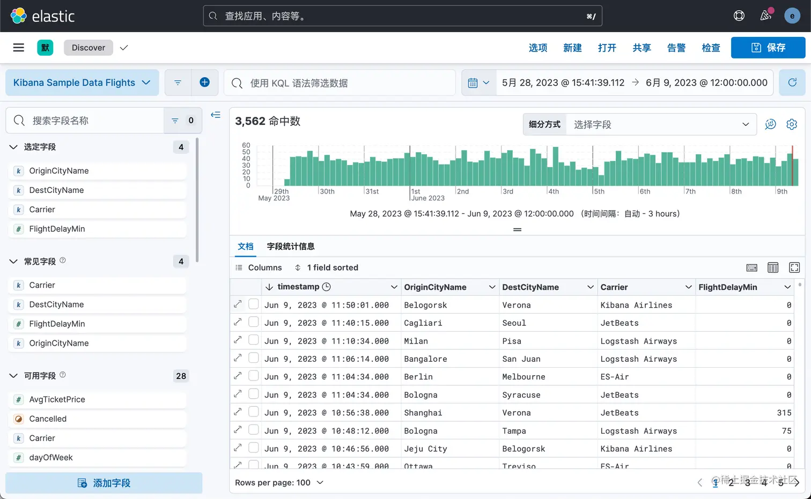Open the 选项 menu

pyautogui.click(x=538, y=48)
